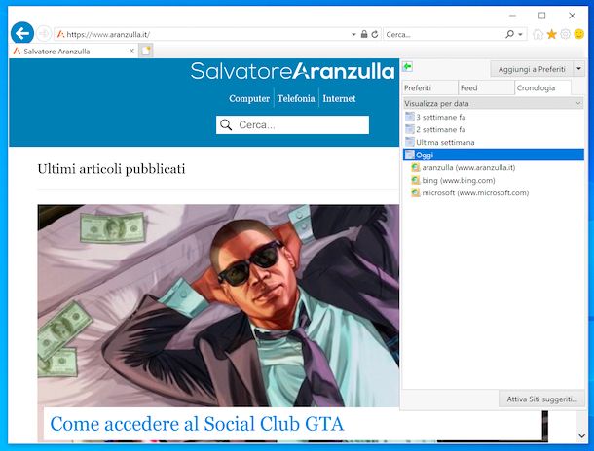Screen dimensions: 594x451
Task: Refresh the page using reload icon
Action: pos(375,34)
